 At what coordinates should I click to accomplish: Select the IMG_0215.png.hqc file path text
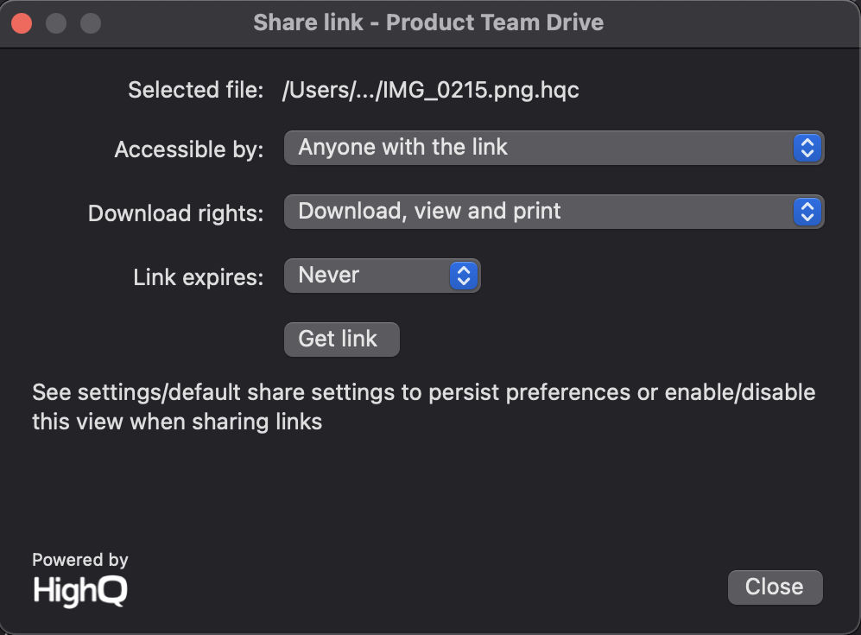(x=430, y=90)
